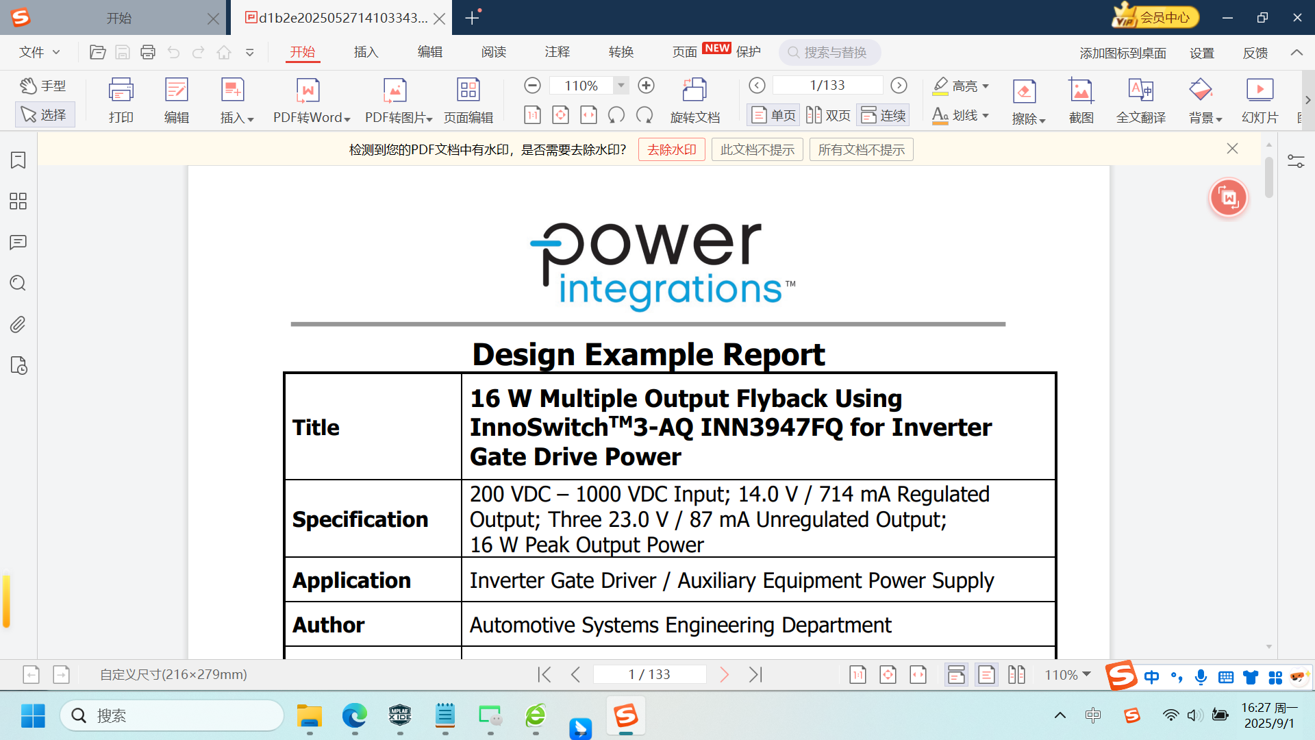Click 添加图标到桌面 link
The width and height of the screenshot is (1315, 740).
(x=1123, y=53)
